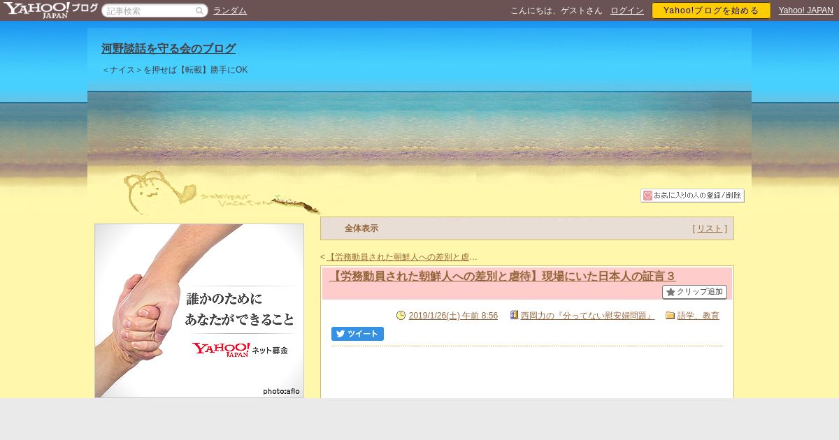Open the 語学、教育 category link

click(698, 316)
